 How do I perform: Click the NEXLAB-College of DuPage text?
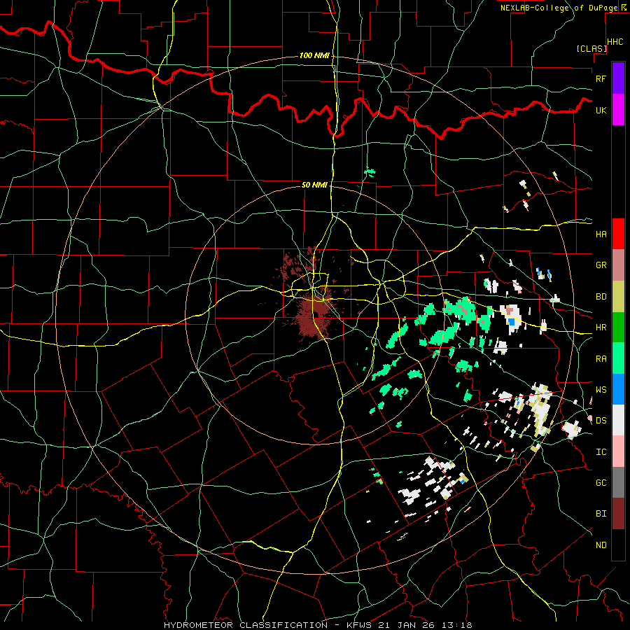tap(559, 8)
